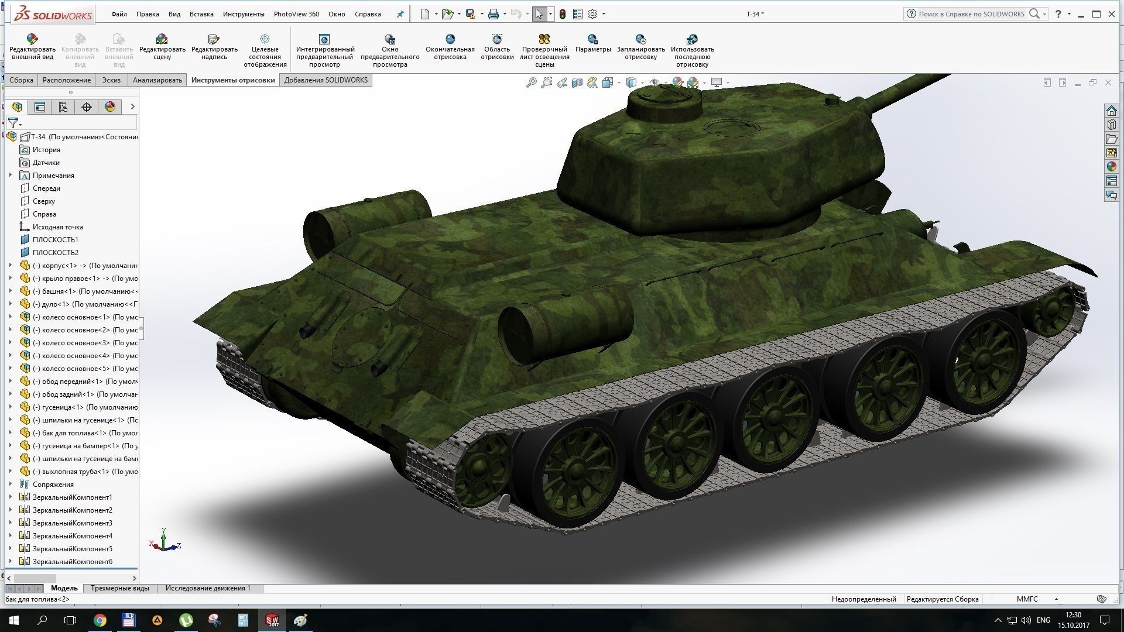This screenshot has width=1124, height=632.
Task: Expand корпус<1> component node
Action: point(10,265)
